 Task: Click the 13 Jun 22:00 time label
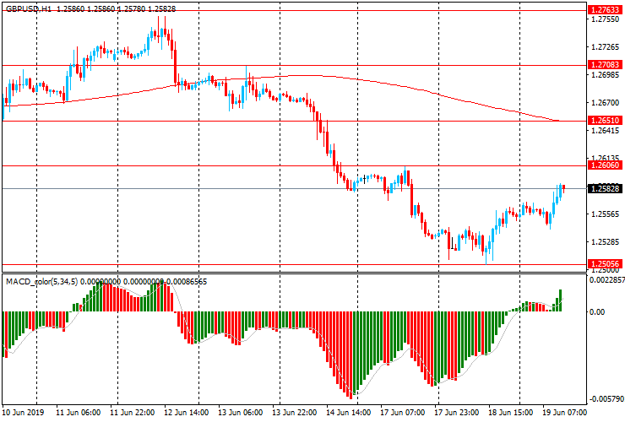click(295, 412)
